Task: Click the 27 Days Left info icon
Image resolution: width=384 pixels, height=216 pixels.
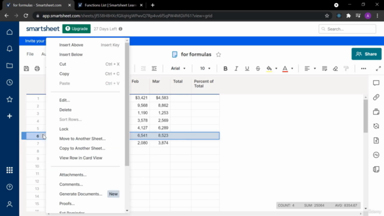Action: click(121, 29)
